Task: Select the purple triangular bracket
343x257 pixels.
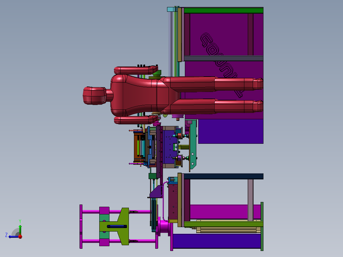Action: click(157, 192)
